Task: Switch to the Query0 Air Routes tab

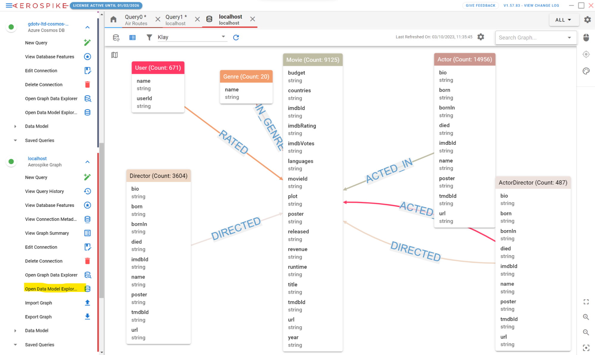Action: (136, 20)
